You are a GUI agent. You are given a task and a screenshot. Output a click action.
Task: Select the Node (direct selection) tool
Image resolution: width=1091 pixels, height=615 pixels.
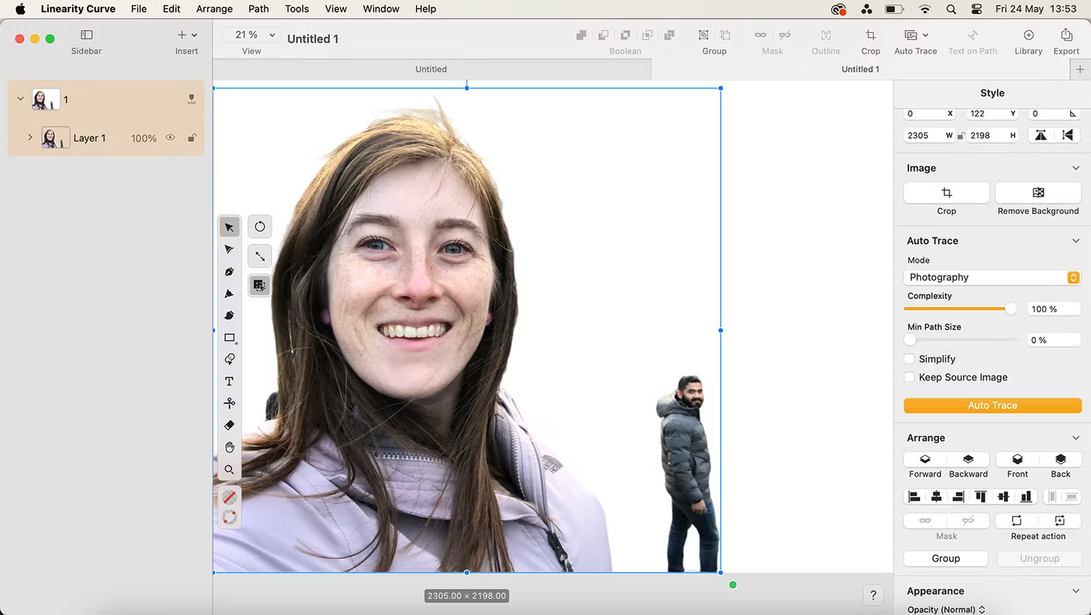(x=229, y=250)
